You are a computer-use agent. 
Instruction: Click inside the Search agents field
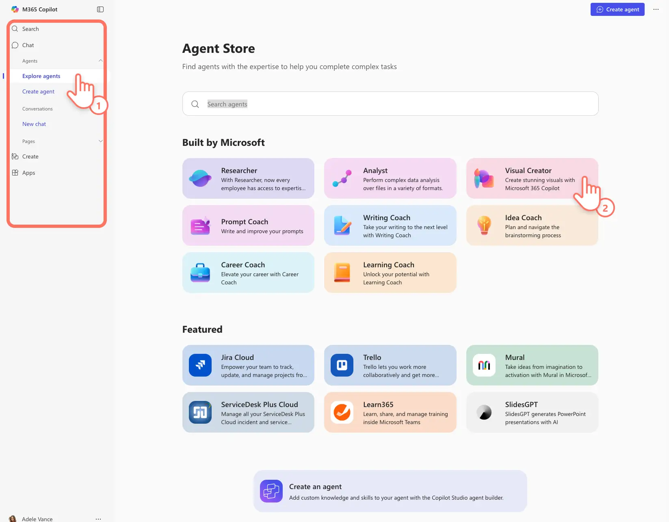pyautogui.click(x=390, y=104)
